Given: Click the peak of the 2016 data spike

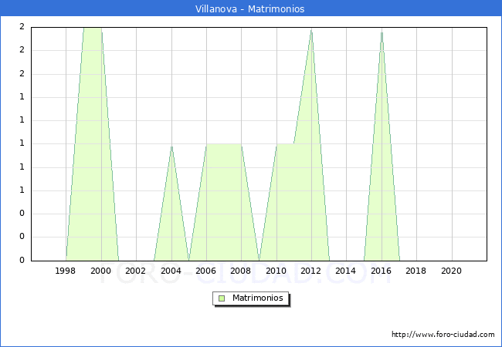Looking at the screenshot, I should tap(382, 32).
